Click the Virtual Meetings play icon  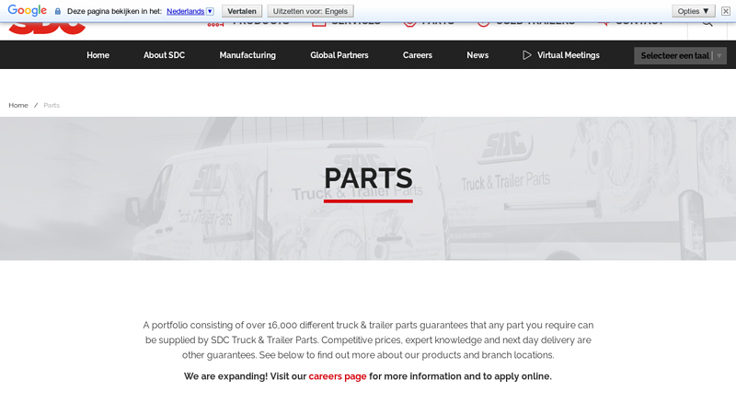coord(526,55)
